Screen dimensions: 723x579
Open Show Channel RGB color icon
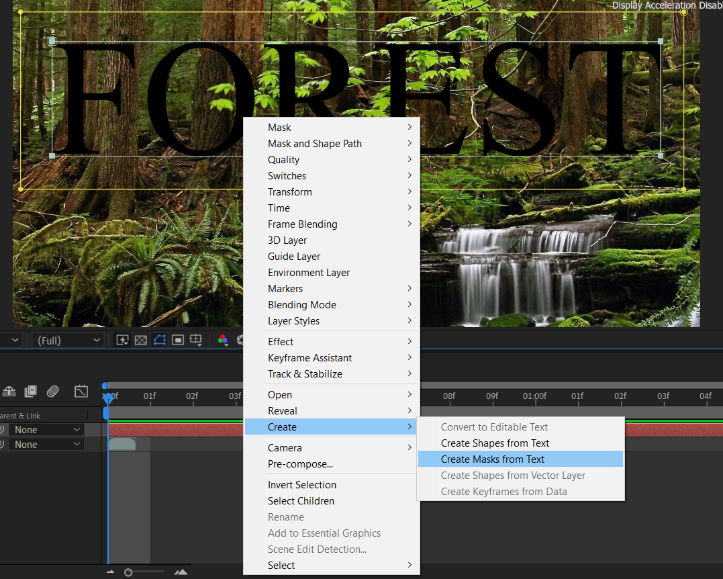click(223, 341)
